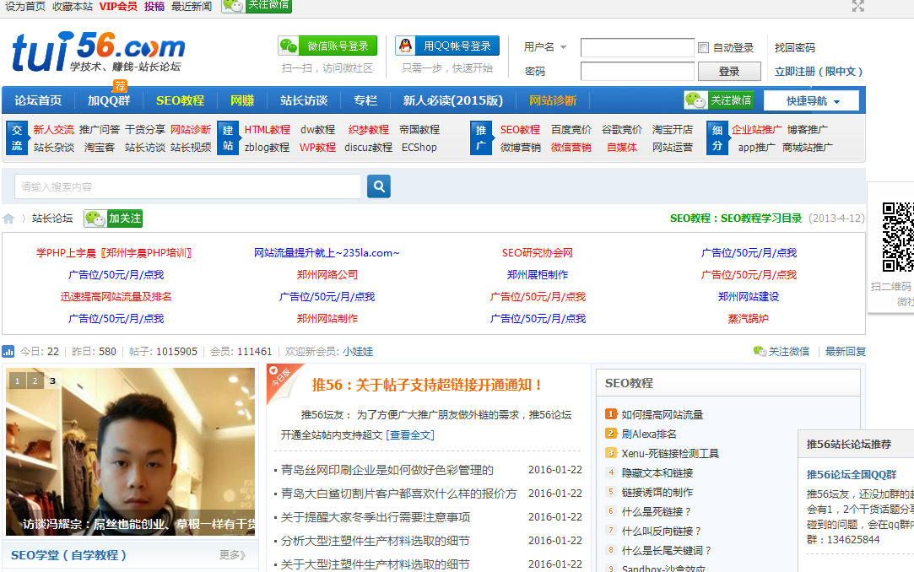Screen dimensions: 914x572
Task: Click the 企业站推广 category link
Action: (757, 129)
